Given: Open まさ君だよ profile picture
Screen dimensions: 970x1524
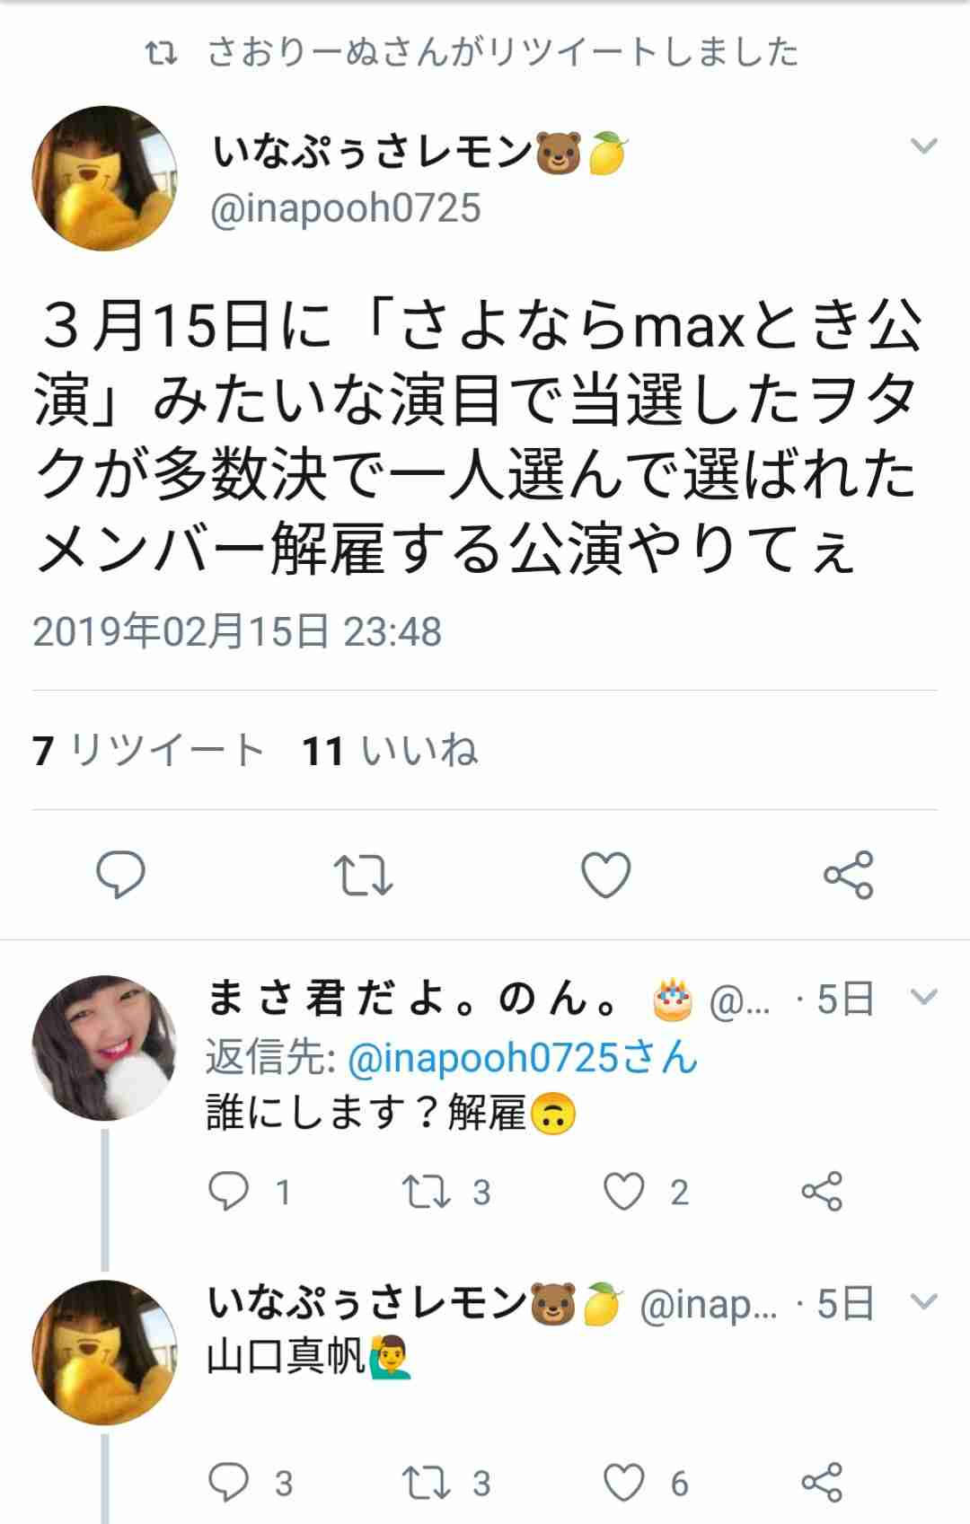Looking at the screenshot, I should (104, 1048).
